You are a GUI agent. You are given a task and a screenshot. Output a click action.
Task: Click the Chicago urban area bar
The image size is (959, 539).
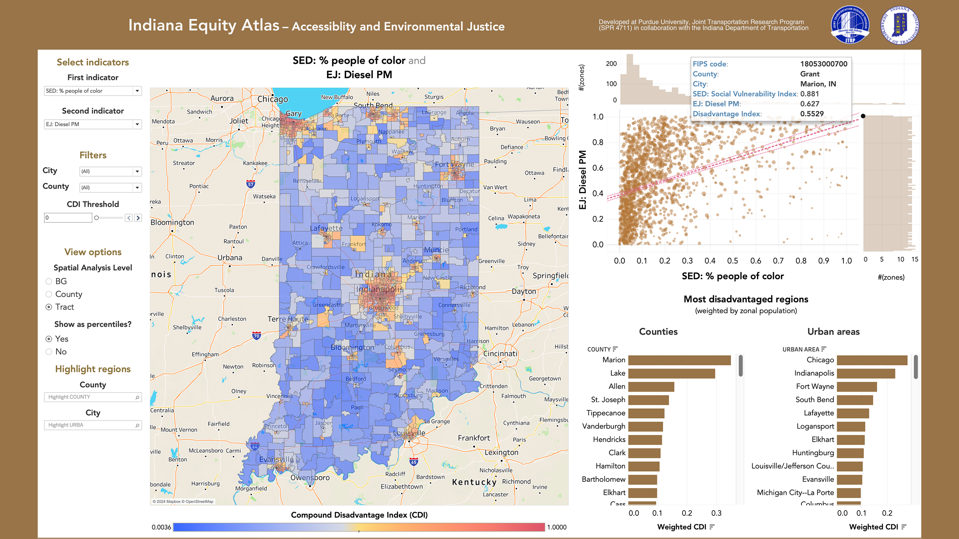(872, 360)
